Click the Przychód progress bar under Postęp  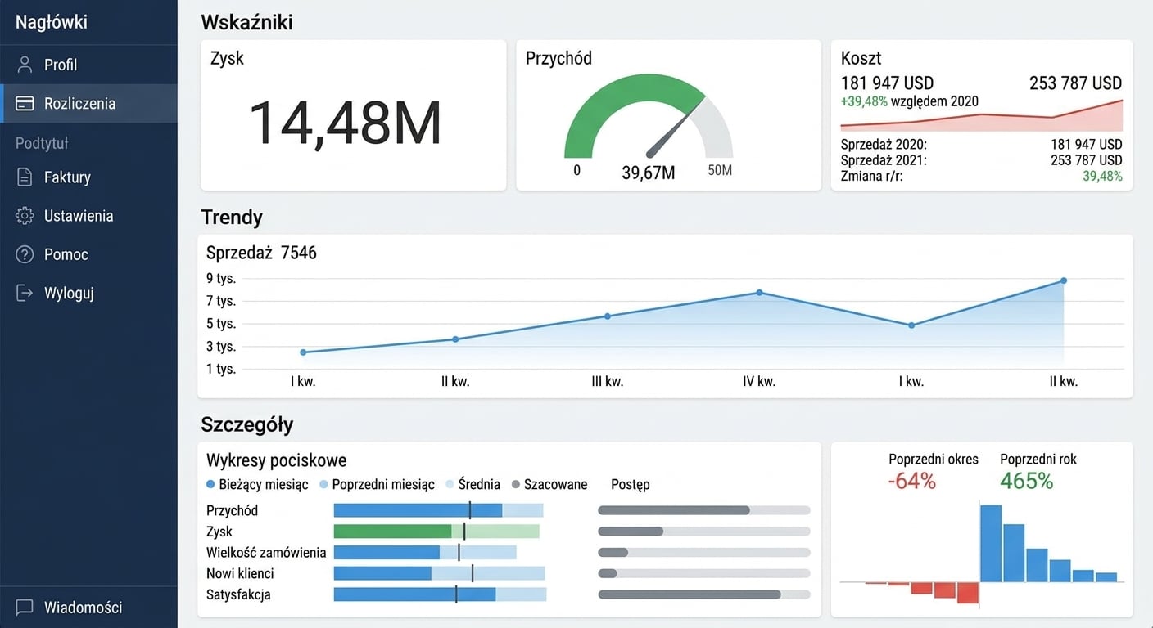tap(704, 510)
